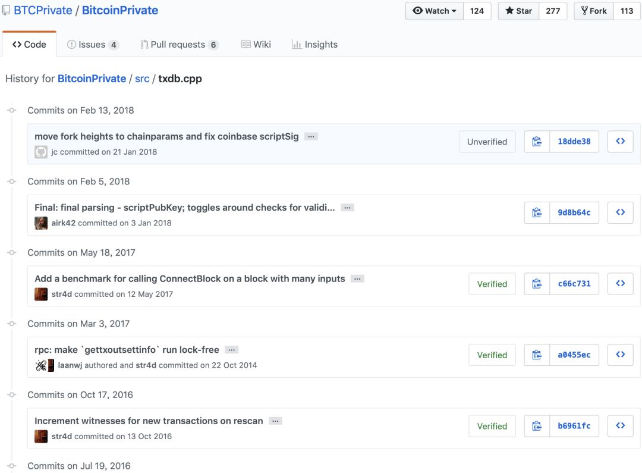Open str4d's name on the 13 Oct 2016 commit
Screen dimensions: 642x473
tap(62, 437)
